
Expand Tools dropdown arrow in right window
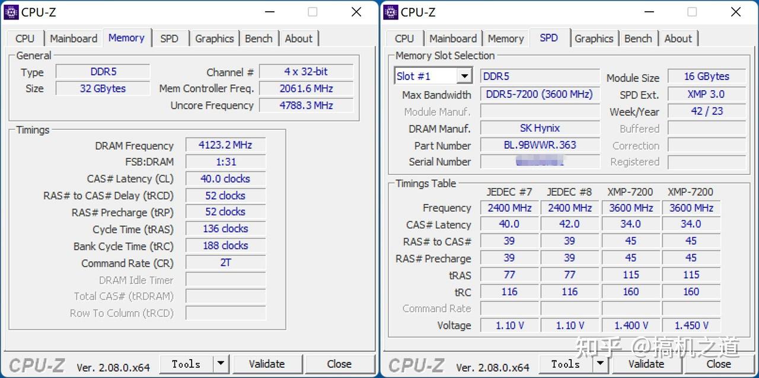click(600, 364)
